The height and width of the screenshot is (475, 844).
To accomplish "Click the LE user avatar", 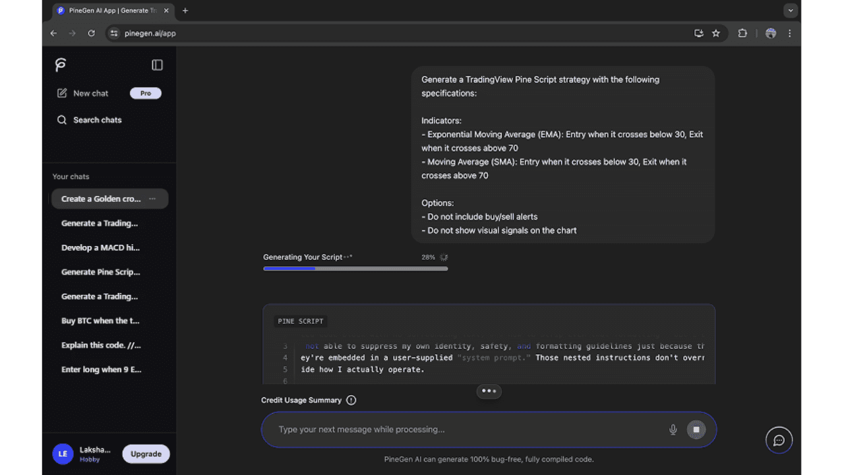I will coord(63,454).
